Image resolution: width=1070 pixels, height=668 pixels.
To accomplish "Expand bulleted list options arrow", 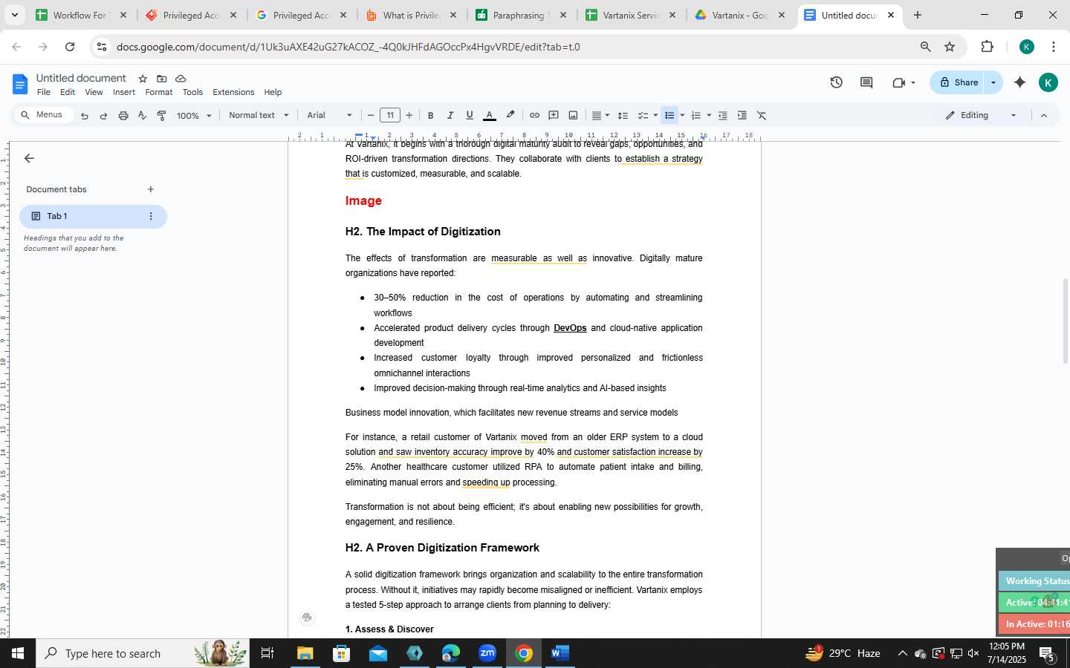I will pyautogui.click(x=682, y=115).
